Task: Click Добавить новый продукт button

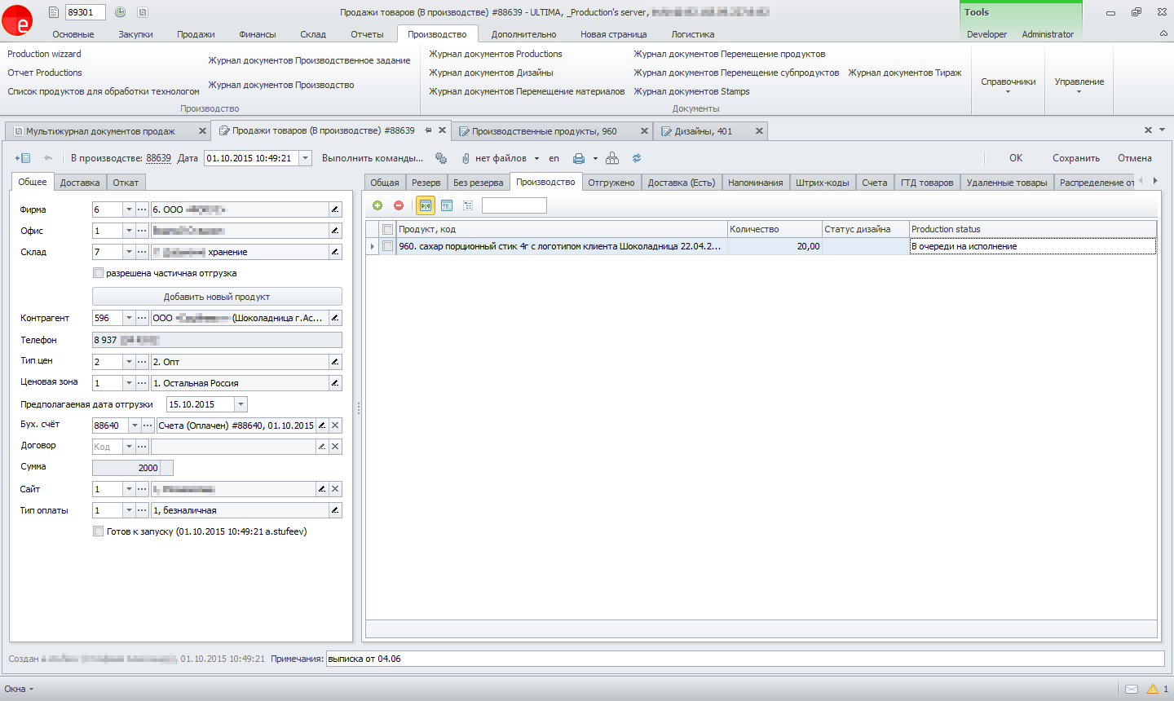Action: [x=217, y=297]
